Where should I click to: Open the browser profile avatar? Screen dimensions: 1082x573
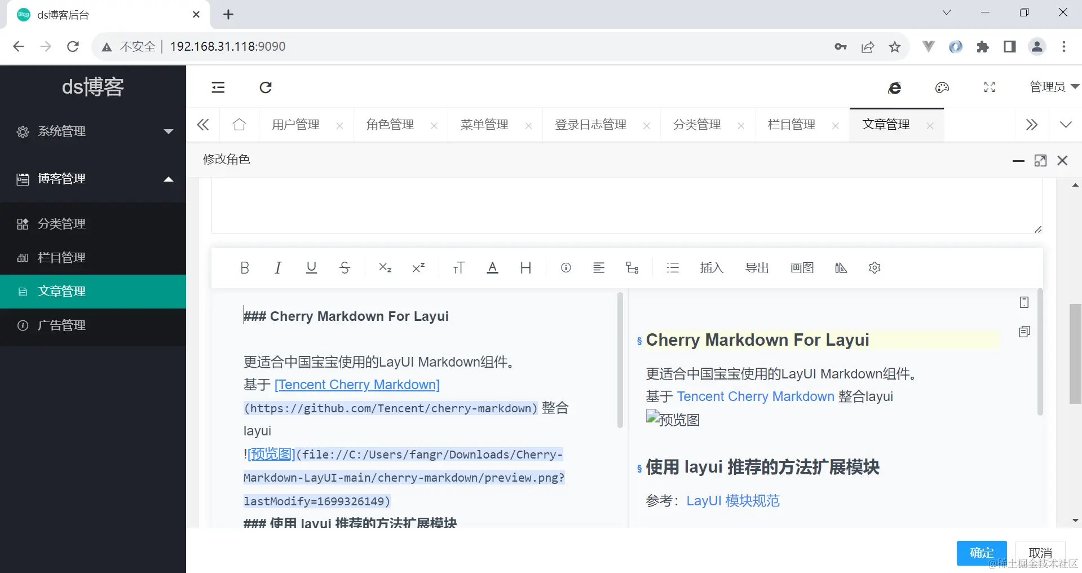click(1037, 47)
